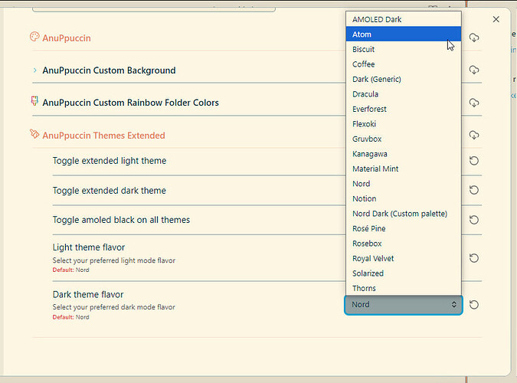Click the Toggle extended dark theme label
This screenshot has width=517, height=383.
(x=109, y=190)
